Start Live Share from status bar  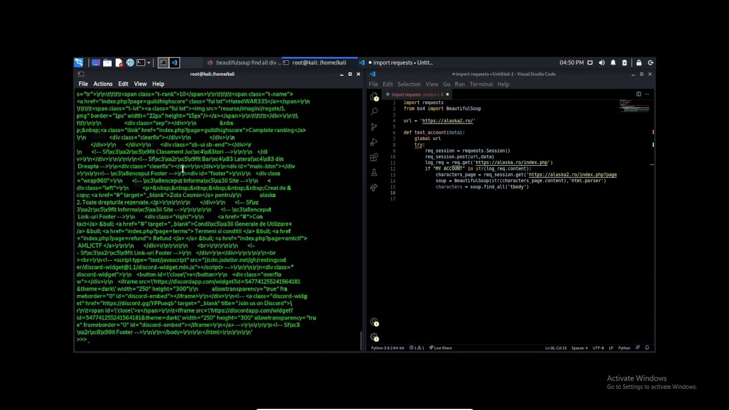[x=440, y=348]
